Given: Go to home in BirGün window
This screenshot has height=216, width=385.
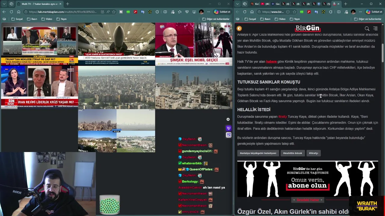Looking at the screenshot, I should click(252, 12).
